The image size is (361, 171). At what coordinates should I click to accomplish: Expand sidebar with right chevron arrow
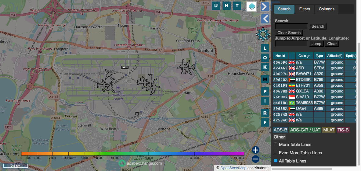[265, 7]
